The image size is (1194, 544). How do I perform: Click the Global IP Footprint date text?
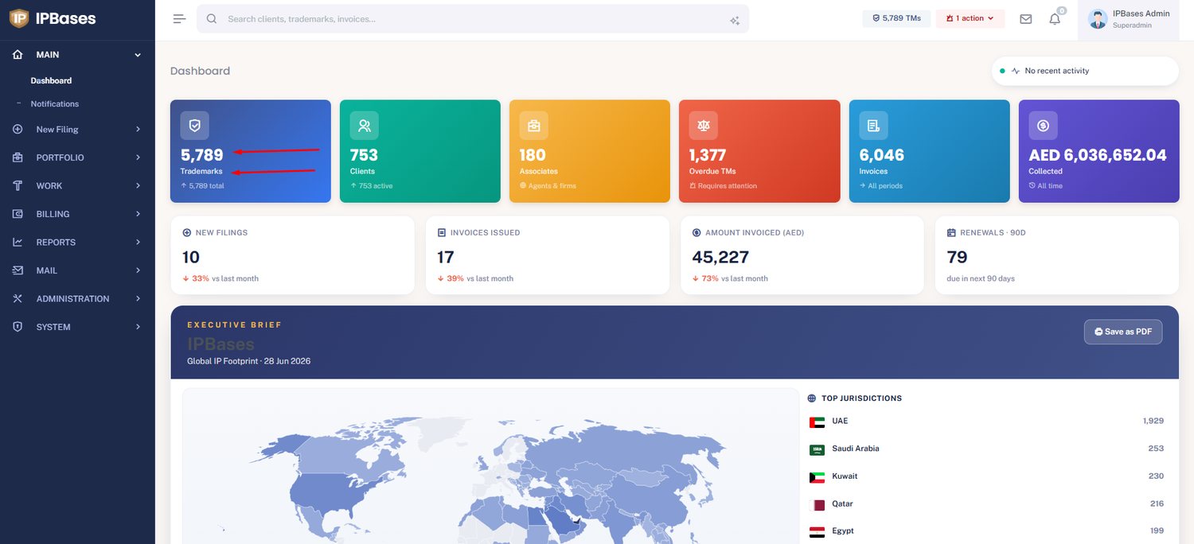[249, 361]
